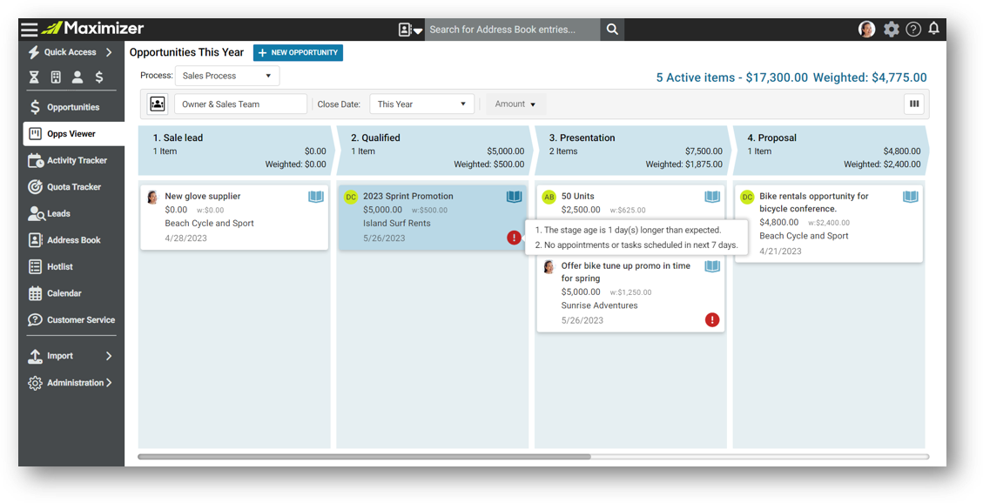Click the magnifying glass search button
Image resolution: width=983 pixels, height=503 pixels.
[612, 30]
